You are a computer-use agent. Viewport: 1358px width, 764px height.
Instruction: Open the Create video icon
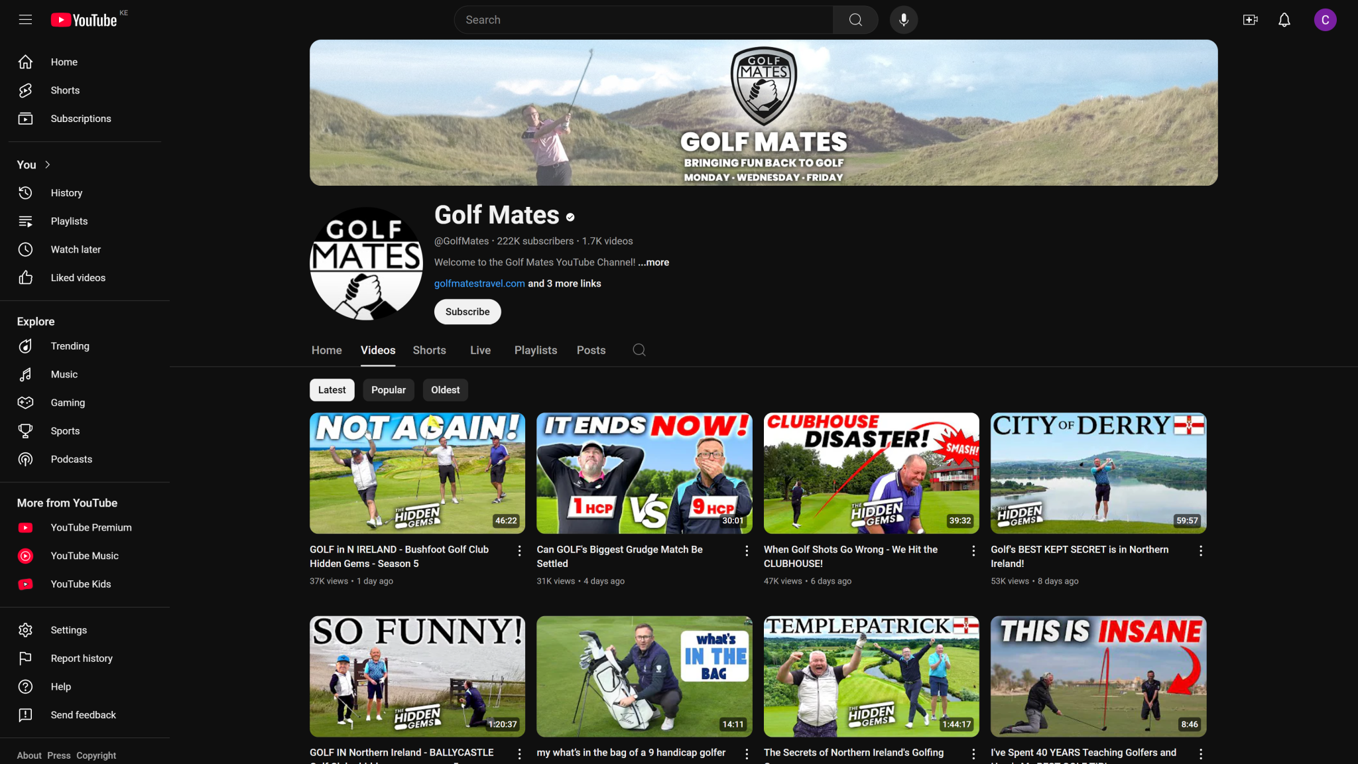pyautogui.click(x=1250, y=19)
